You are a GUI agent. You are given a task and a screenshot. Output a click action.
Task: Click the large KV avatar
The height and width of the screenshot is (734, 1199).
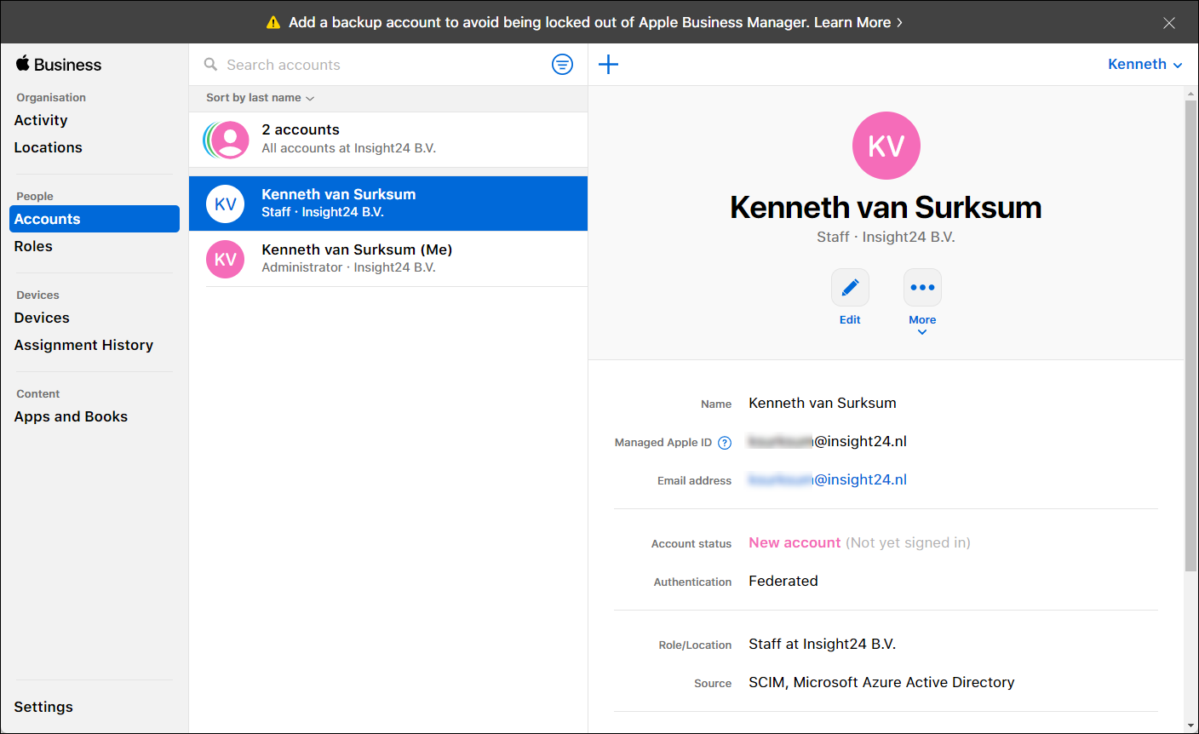(x=886, y=146)
